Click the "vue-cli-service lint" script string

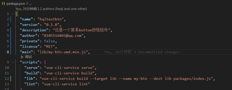pyautogui.click(x=66, y=84)
